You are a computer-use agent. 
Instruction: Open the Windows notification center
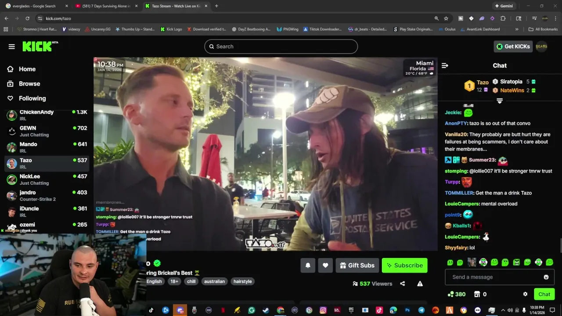[552, 310]
